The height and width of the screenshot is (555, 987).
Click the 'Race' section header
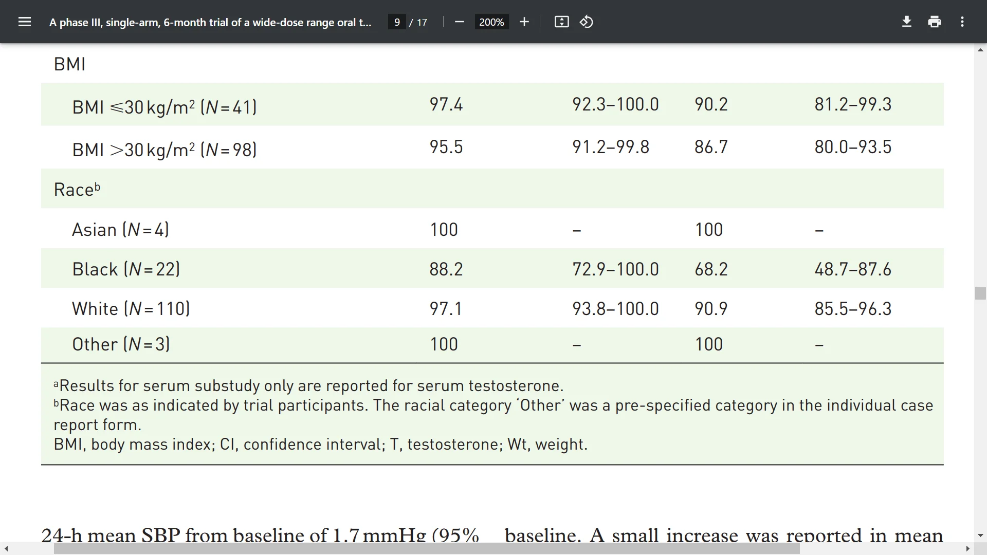point(77,189)
